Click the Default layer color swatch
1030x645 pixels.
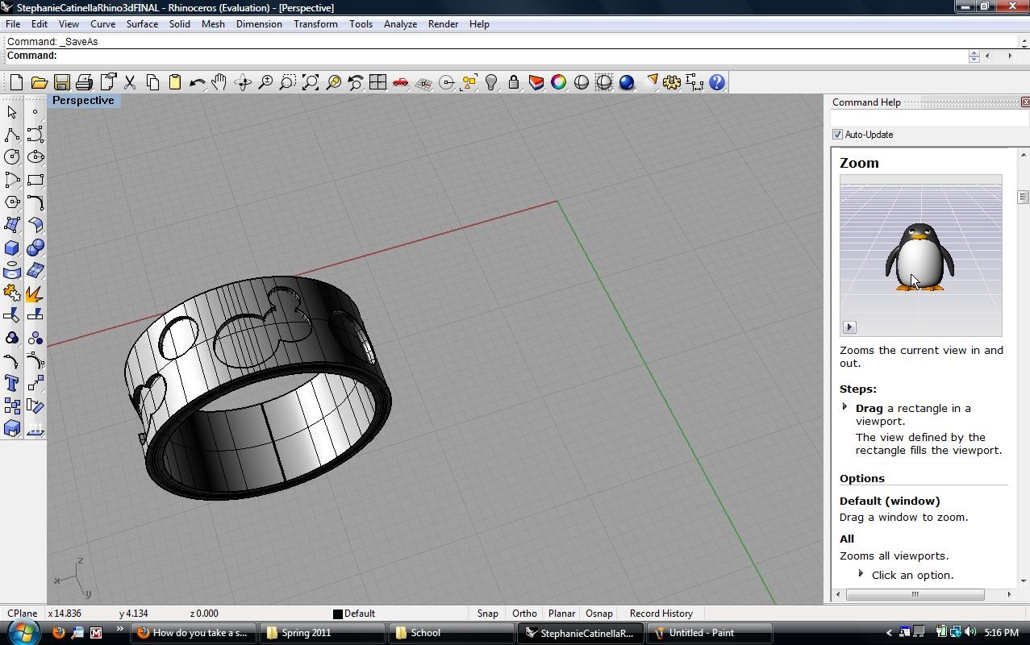338,614
